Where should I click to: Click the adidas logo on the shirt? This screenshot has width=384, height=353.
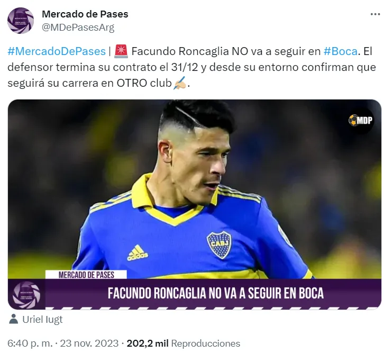[x=138, y=253]
